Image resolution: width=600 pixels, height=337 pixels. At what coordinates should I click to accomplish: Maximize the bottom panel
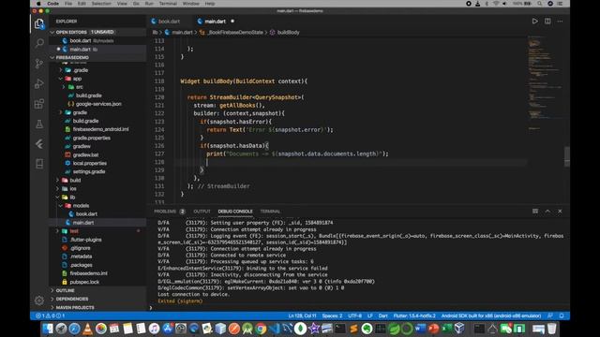pyautogui.click(x=547, y=212)
